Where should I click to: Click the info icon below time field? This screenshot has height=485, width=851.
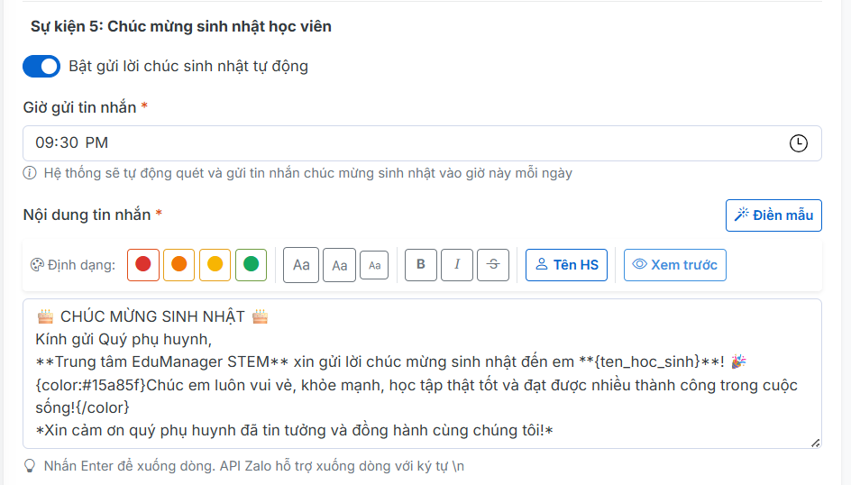pos(30,173)
